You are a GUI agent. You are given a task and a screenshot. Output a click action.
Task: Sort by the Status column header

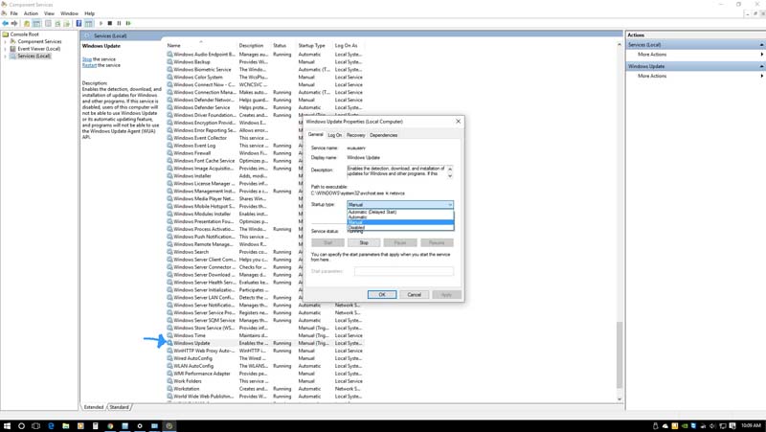[x=283, y=45]
